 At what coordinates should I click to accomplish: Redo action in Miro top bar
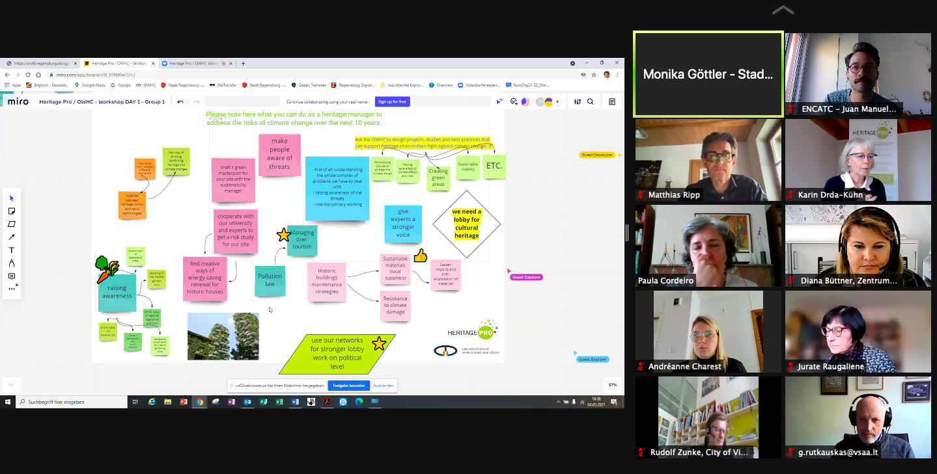pos(197,101)
